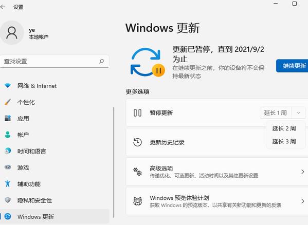308x225 pixels.
Task: Click the update history clock icon
Action: pyautogui.click(x=137, y=142)
